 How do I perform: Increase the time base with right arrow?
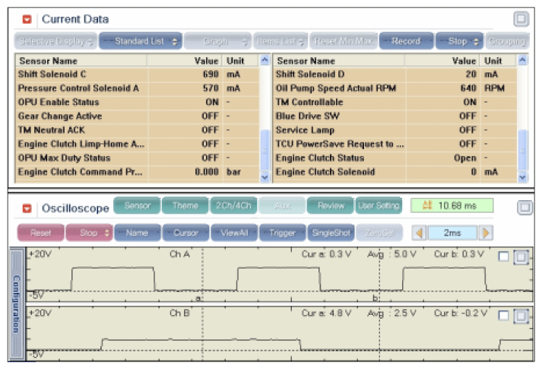click(486, 233)
